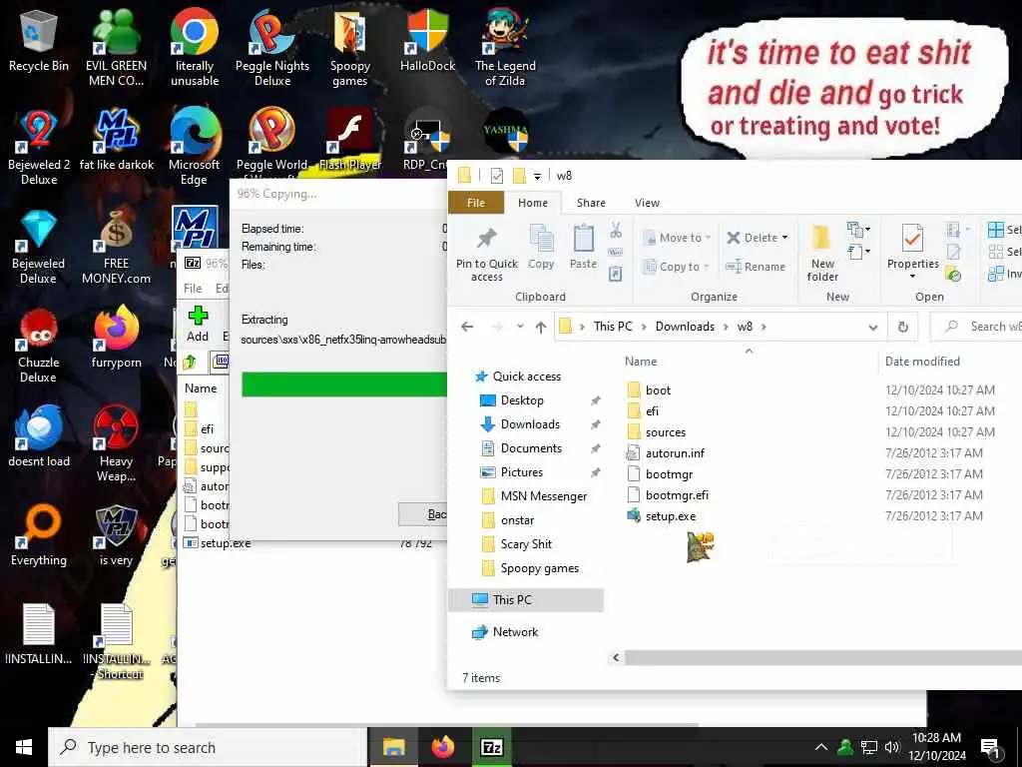The width and height of the screenshot is (1022, 767).
Task: Open FREE MONEY.com desktop shortcut
Action: coord(116,247)
